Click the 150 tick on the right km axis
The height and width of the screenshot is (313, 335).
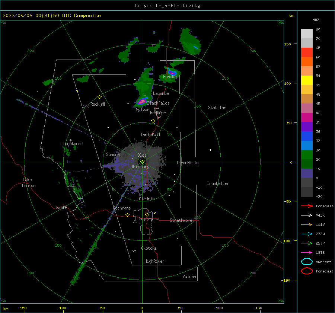tap(288, 44)
